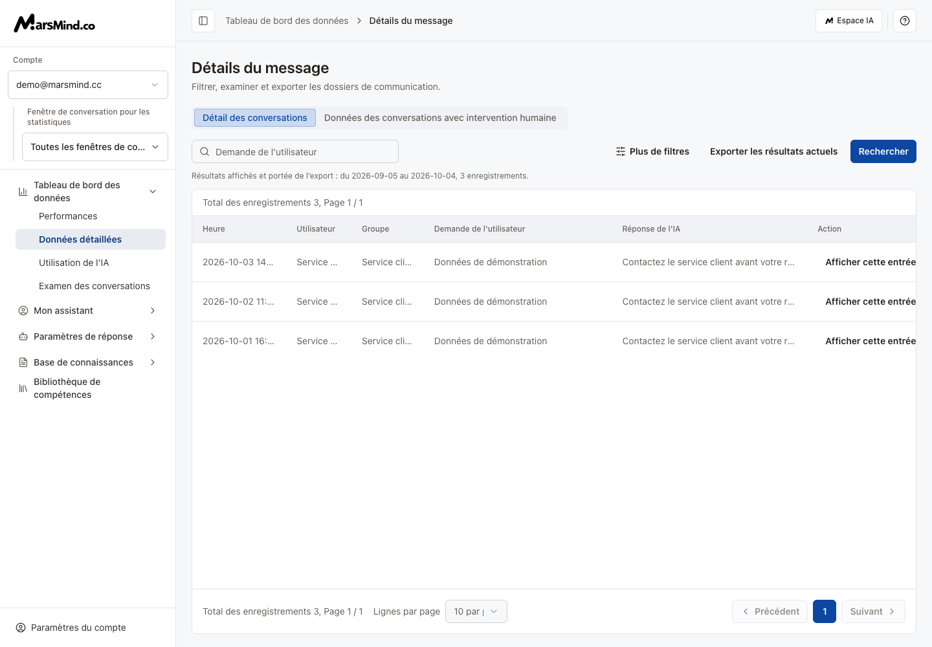Open the account dropdown demo@marsmind.cc
Image resolution: width=932 pixels, height=647 pixels.
88,85
